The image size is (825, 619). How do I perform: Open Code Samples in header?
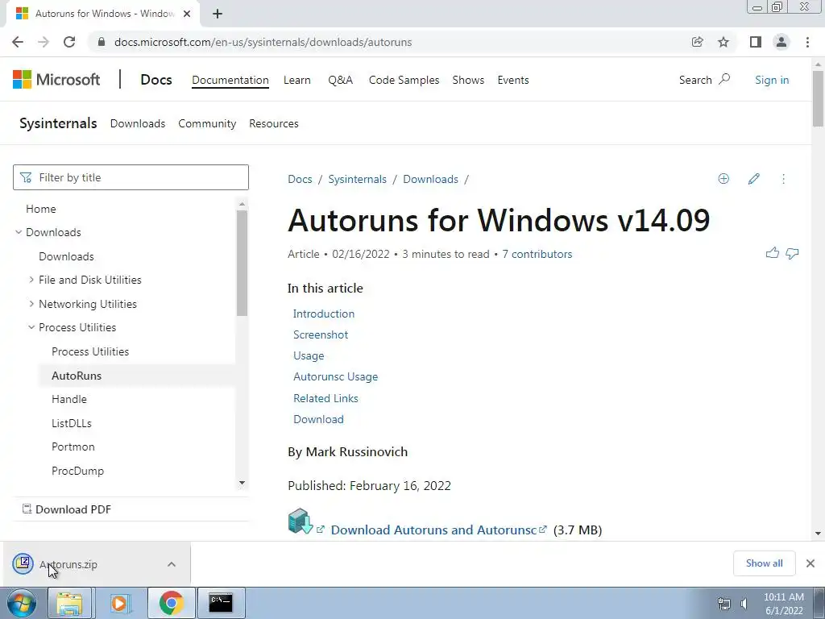[x=404, y=80]
